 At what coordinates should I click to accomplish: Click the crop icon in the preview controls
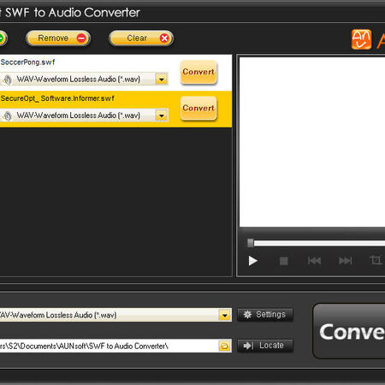click(376, 260)
